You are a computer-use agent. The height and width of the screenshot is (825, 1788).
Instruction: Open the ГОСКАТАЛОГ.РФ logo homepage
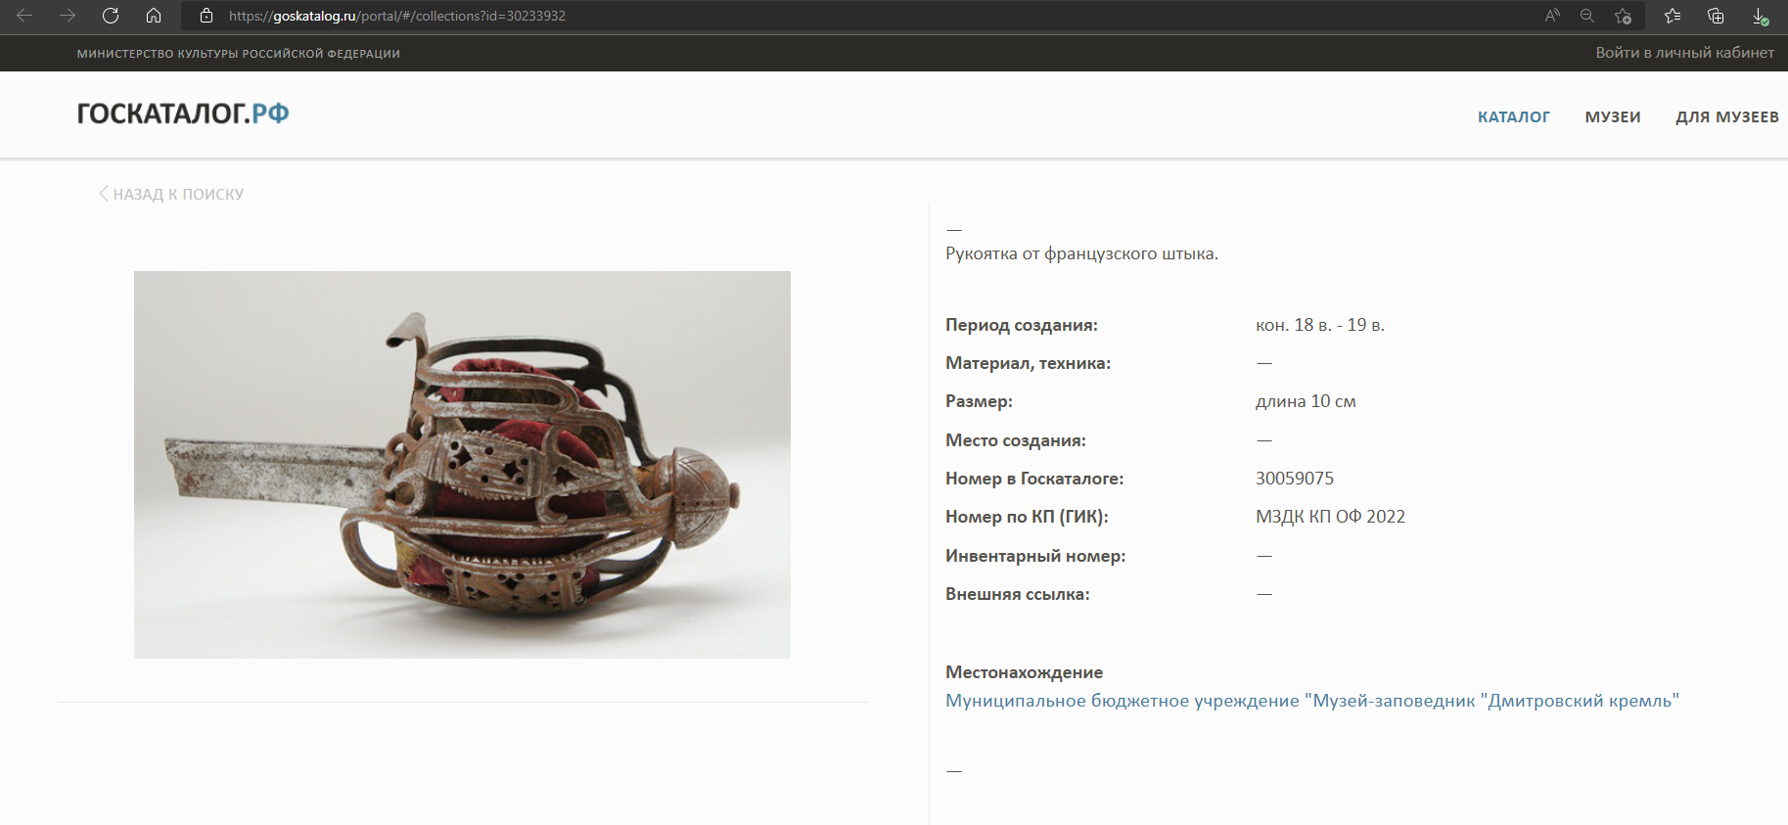click(183, 114)
